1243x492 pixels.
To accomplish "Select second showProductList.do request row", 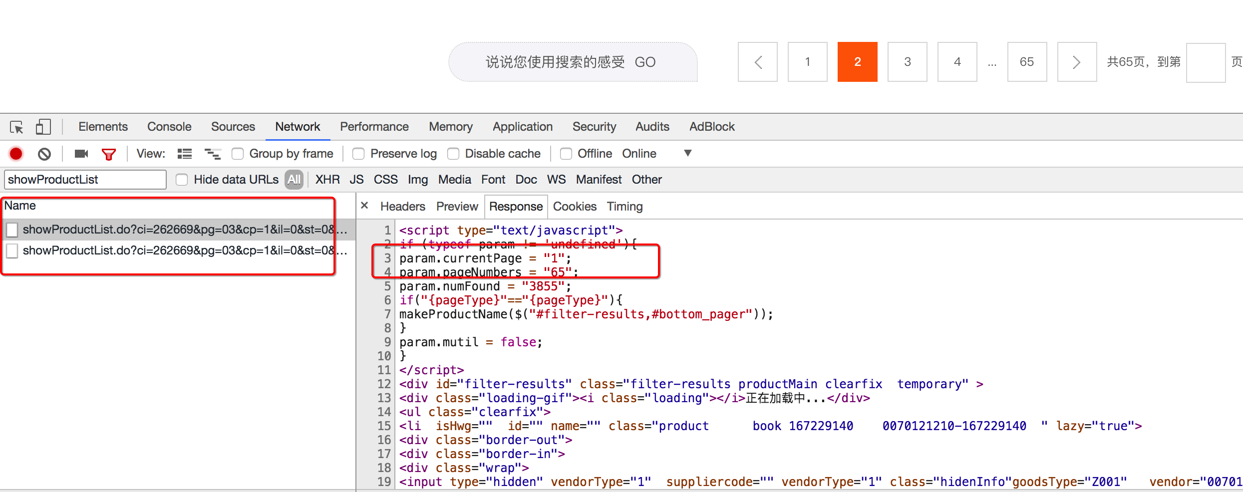I will 178,250.
